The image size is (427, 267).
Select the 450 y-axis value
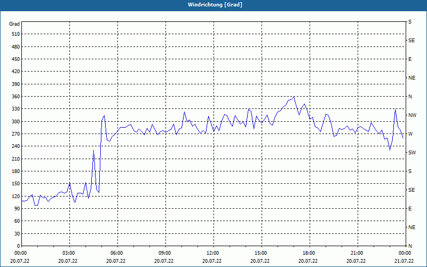16,59
